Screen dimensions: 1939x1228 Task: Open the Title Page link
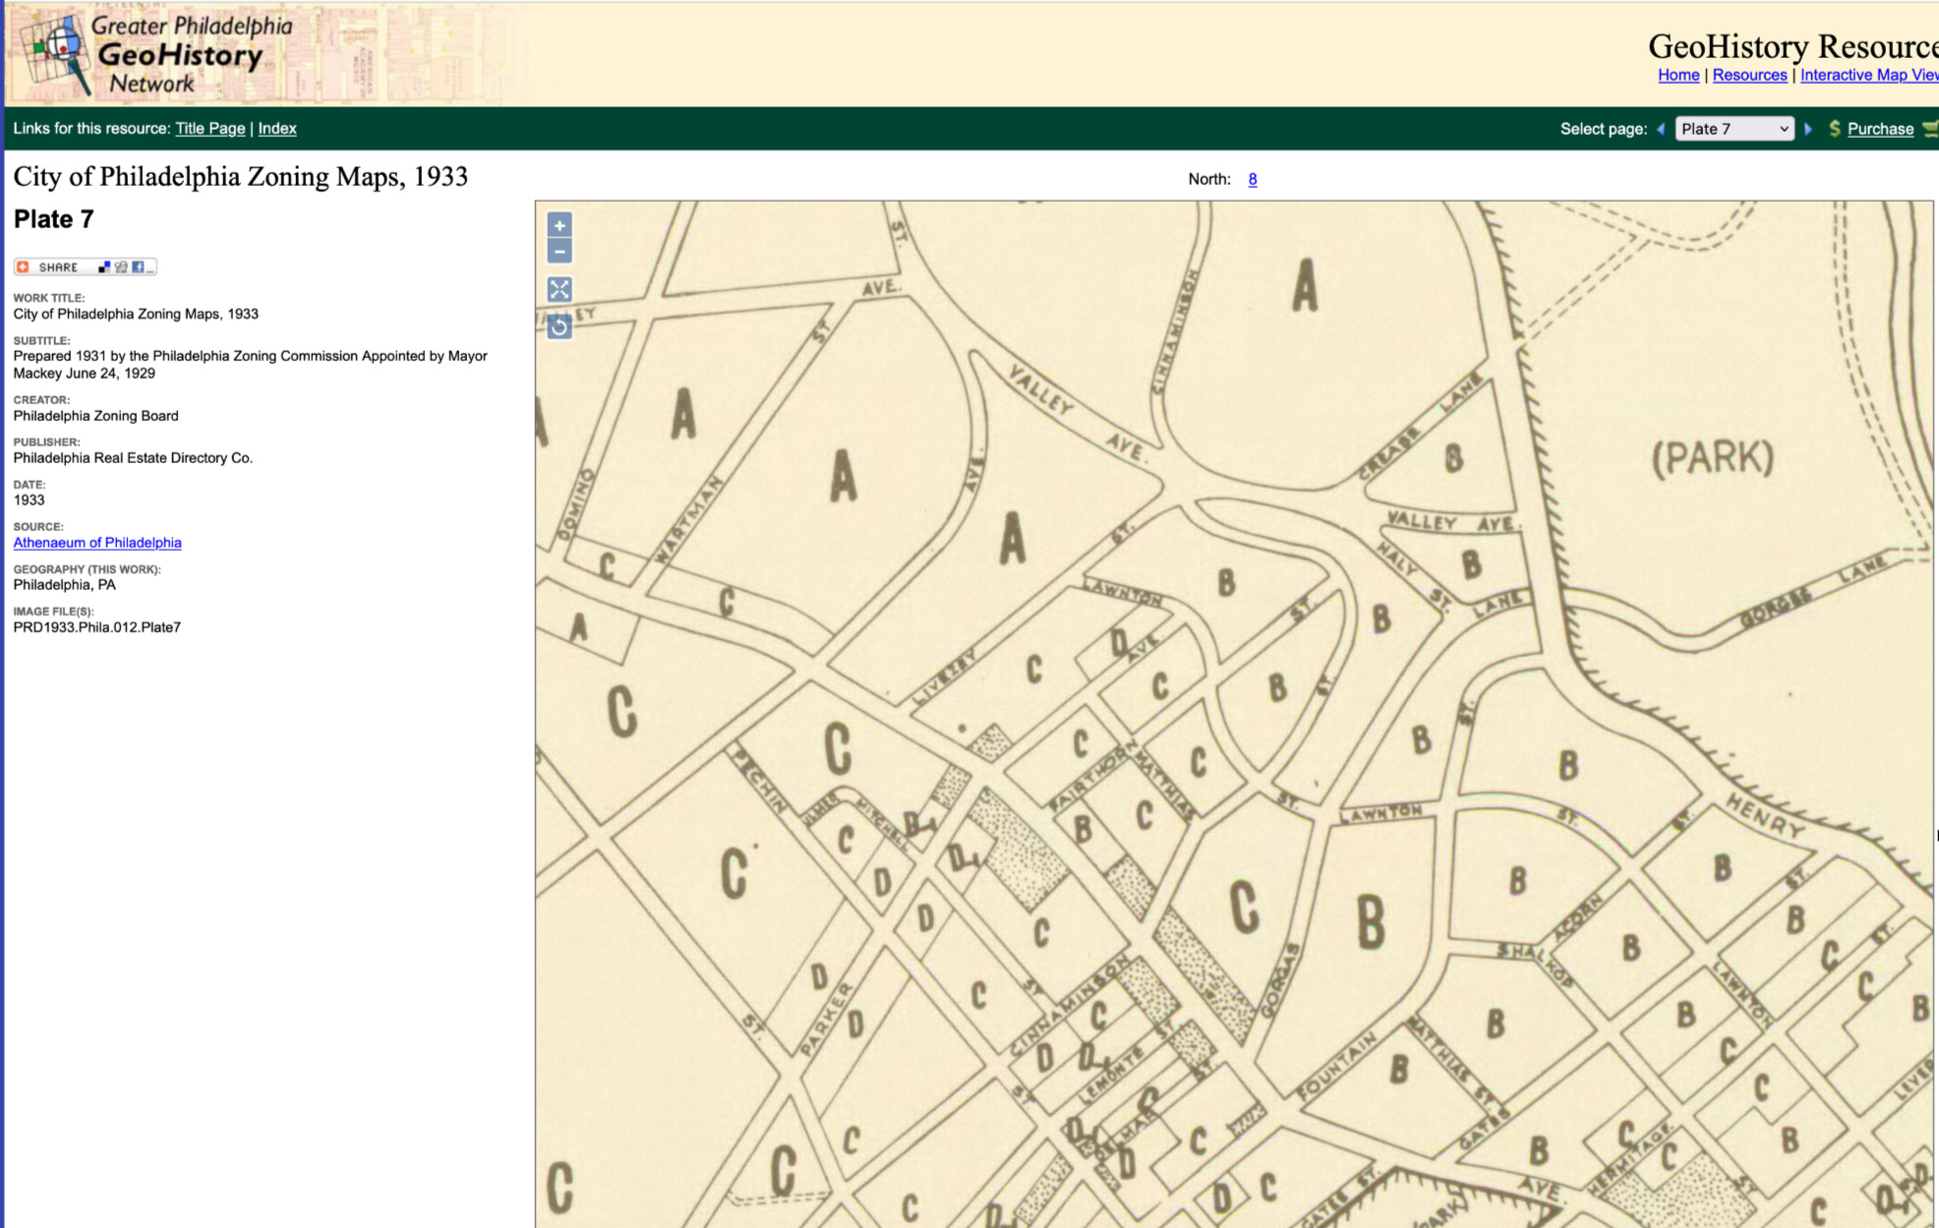209,129
